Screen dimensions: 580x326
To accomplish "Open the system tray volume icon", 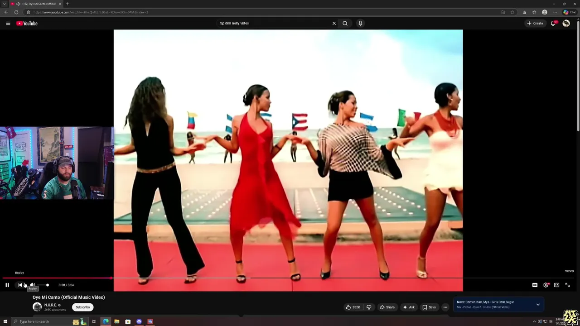I will [551, 321].
